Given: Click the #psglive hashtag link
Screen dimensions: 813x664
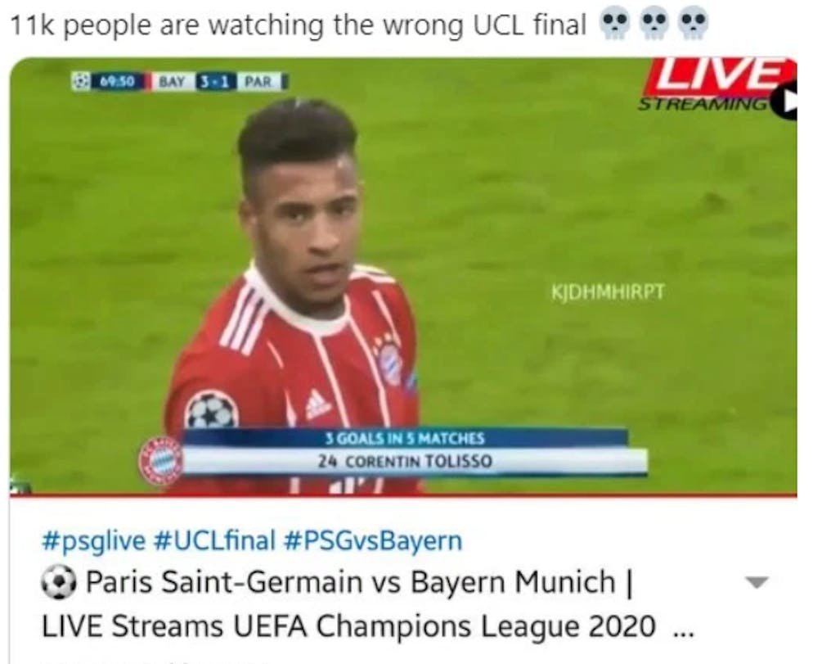Looking at the screenshot, I should [x=94, y=540].
